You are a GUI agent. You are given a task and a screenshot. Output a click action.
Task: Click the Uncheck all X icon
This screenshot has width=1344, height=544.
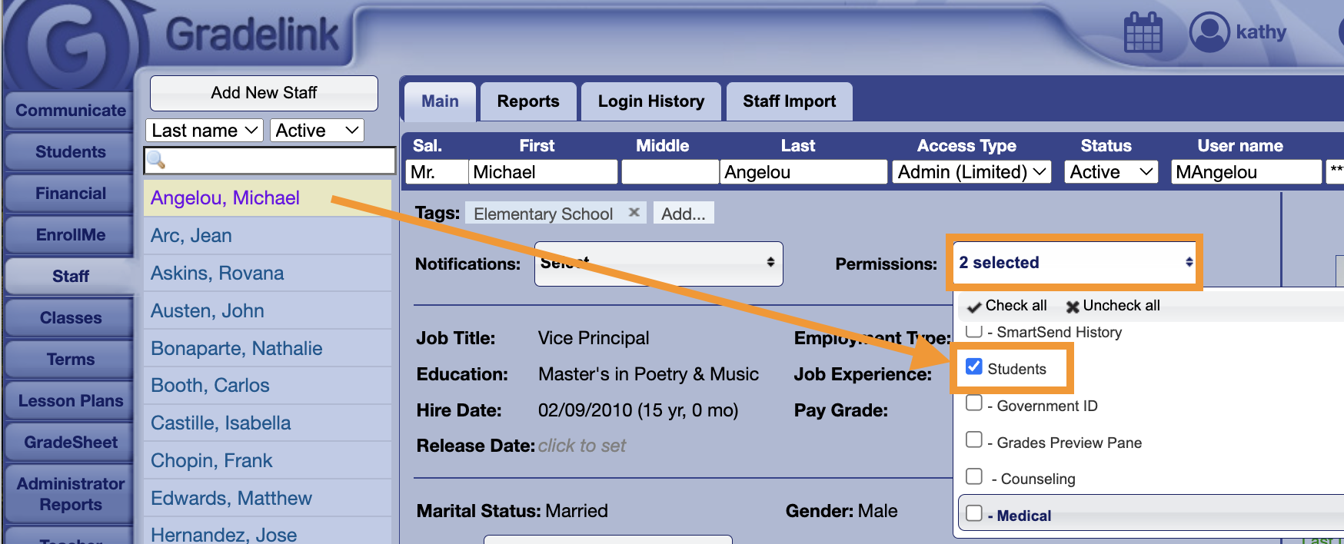click(x=1072, y=307)
